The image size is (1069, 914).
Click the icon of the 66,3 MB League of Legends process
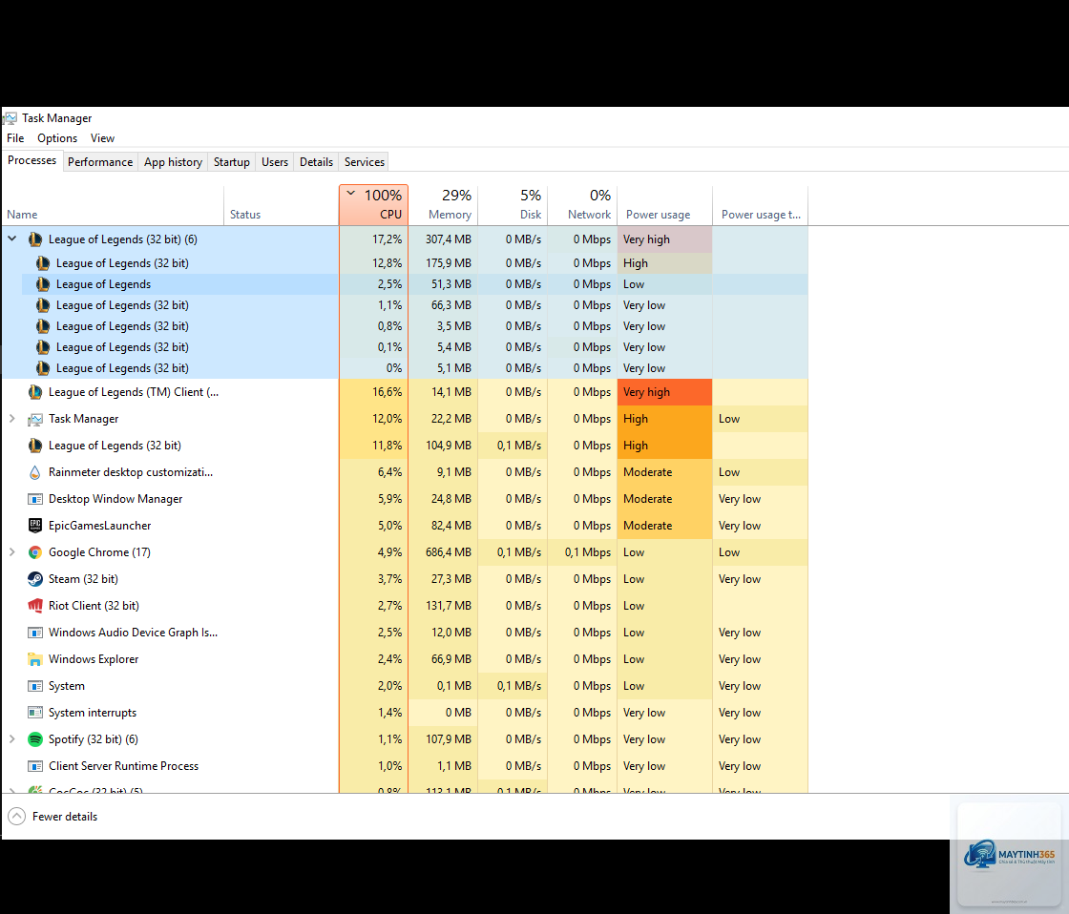(43, 305)
